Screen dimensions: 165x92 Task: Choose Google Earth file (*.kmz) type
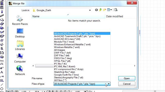(x=82, y=75)
